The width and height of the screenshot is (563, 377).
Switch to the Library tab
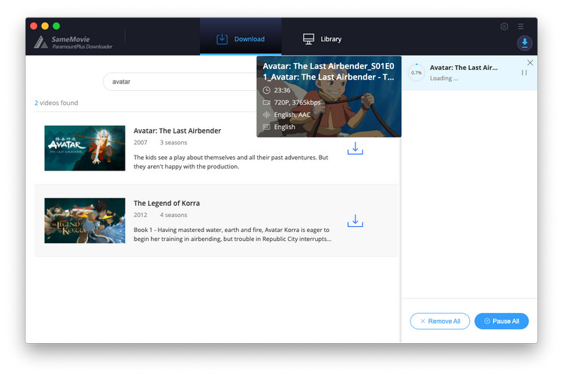pos(322,39)
